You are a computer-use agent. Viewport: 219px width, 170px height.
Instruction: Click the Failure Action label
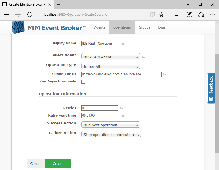point(62,133)
